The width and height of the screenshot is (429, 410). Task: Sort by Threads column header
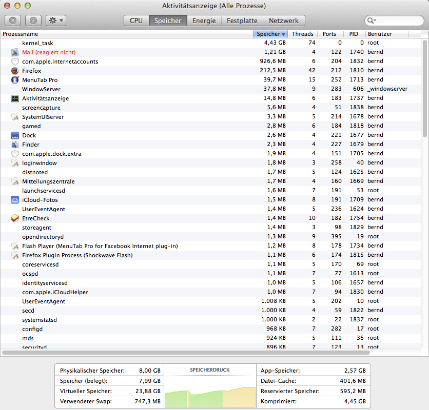(302, 34)
